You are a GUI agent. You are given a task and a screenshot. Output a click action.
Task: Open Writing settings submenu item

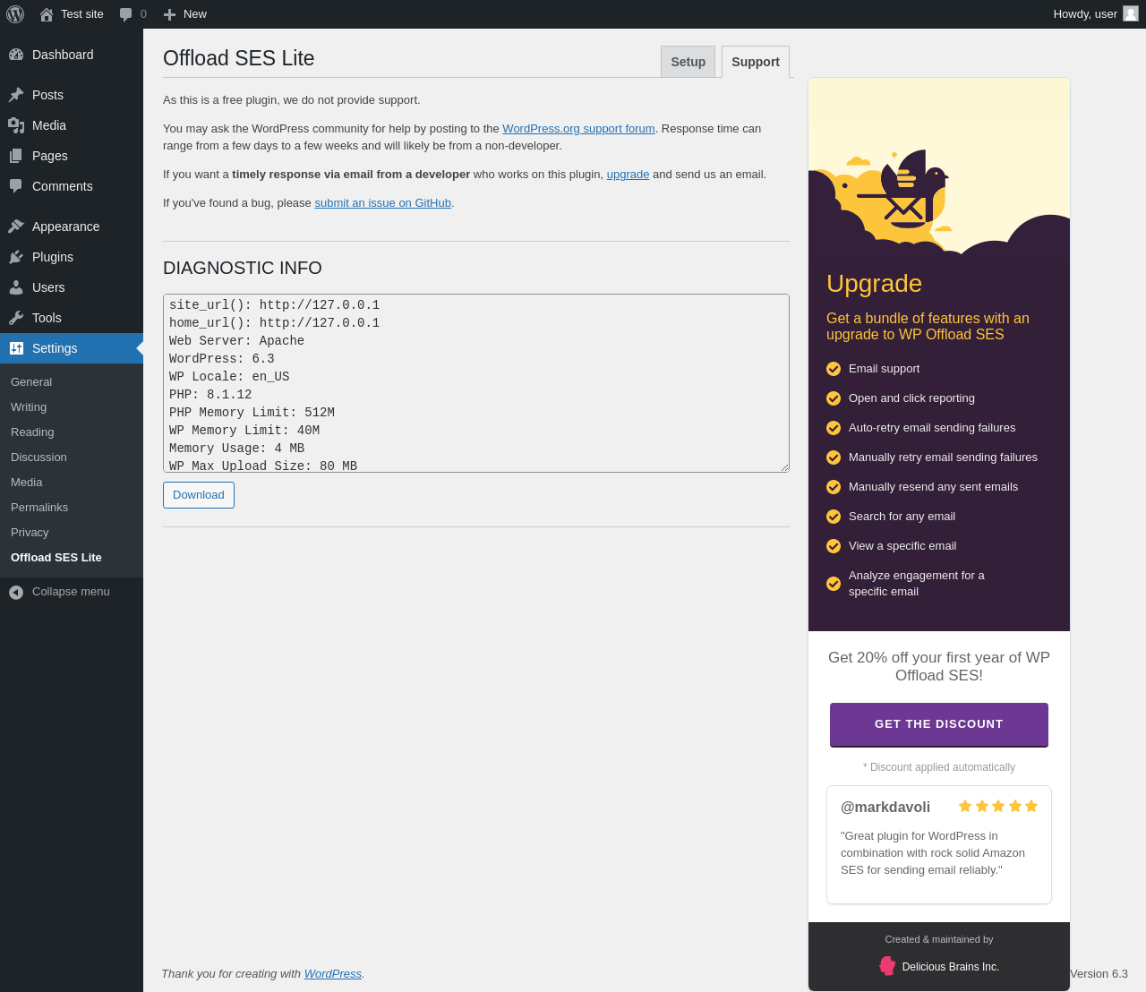click(29, 406)
